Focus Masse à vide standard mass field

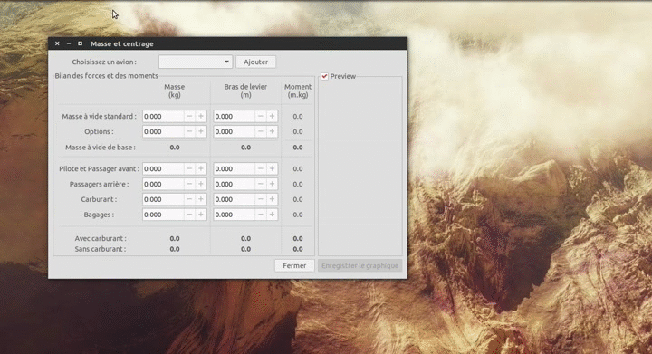163,116
